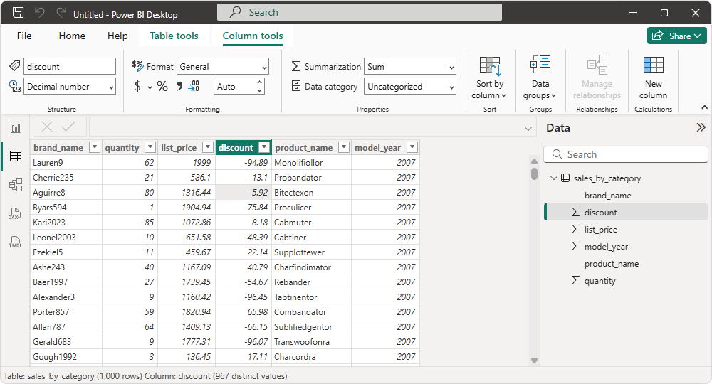
Task: Click the currency dollar format icon
Action: [x=137, y=87]
